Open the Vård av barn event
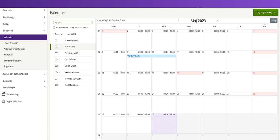 coord(151,56)
